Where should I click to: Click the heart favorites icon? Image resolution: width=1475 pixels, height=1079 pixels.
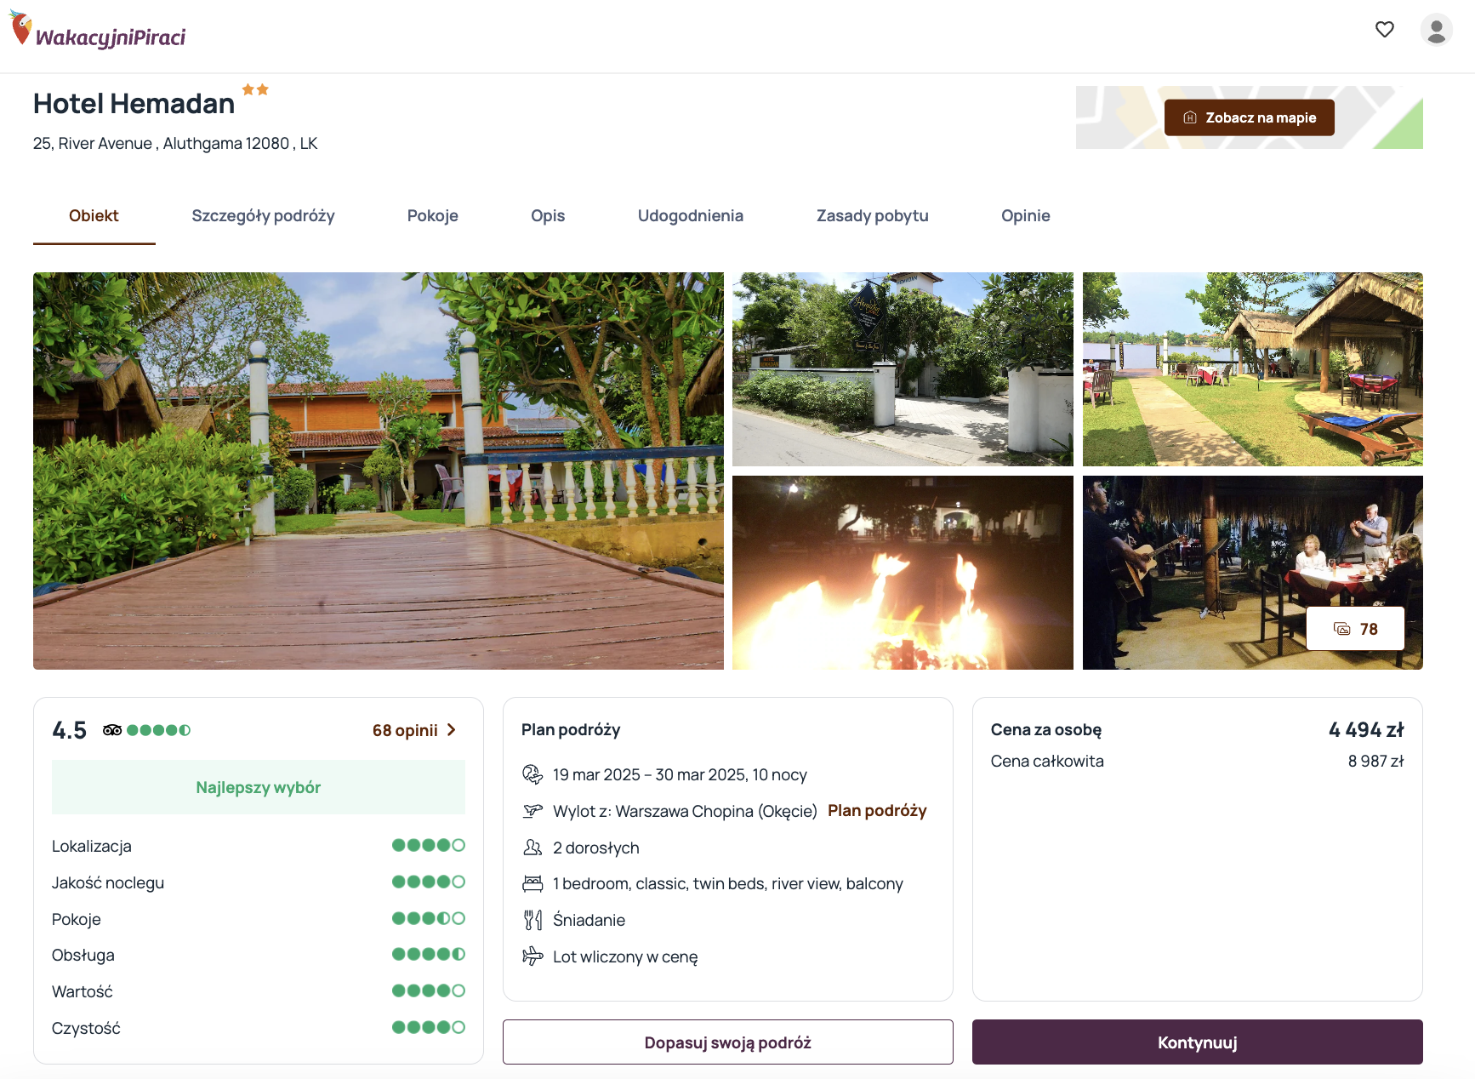1385,30
